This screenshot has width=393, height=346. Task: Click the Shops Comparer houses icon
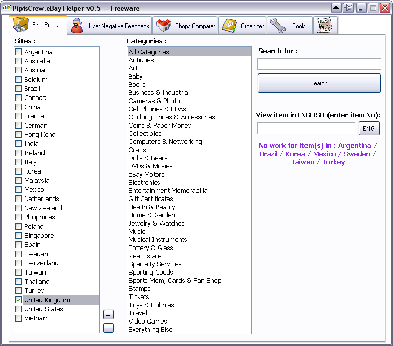click(x=163, y=26)
